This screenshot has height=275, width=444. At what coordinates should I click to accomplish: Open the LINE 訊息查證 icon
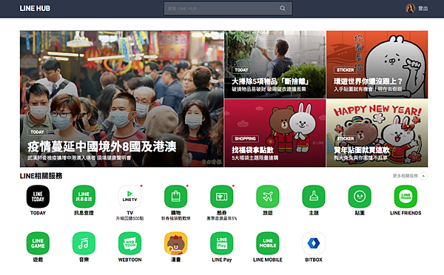pos(84,197)
